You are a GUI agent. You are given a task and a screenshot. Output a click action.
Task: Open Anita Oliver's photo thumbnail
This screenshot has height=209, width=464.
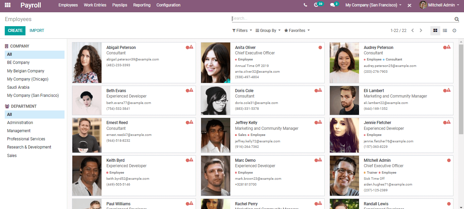tap(216, 63)
